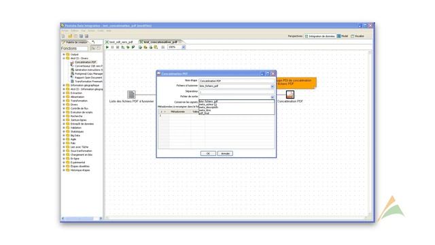Click the palette horizontal scrollbar right arrow

(x=101, y=218)
